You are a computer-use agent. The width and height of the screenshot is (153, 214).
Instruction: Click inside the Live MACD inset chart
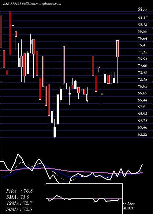(x=84, y=199)
